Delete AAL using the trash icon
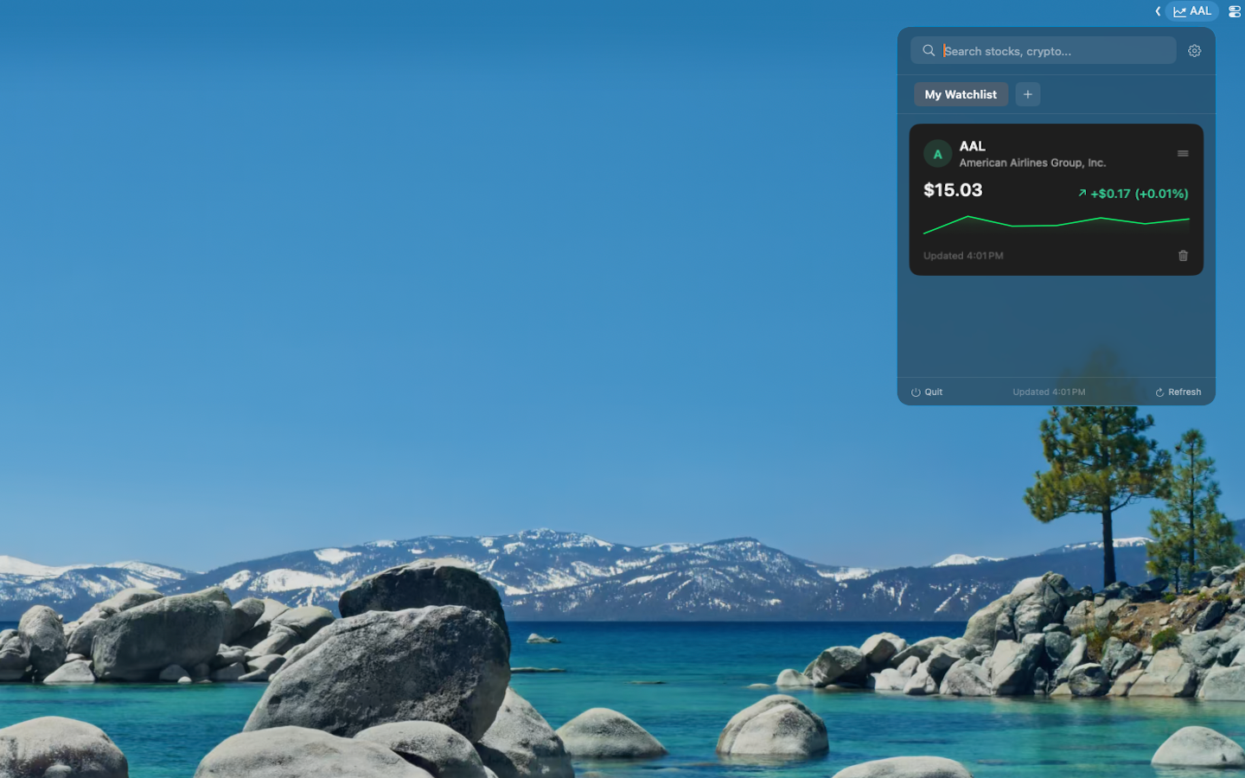The width and height of the screenshot is (1245, 778). coord(1184,255)
